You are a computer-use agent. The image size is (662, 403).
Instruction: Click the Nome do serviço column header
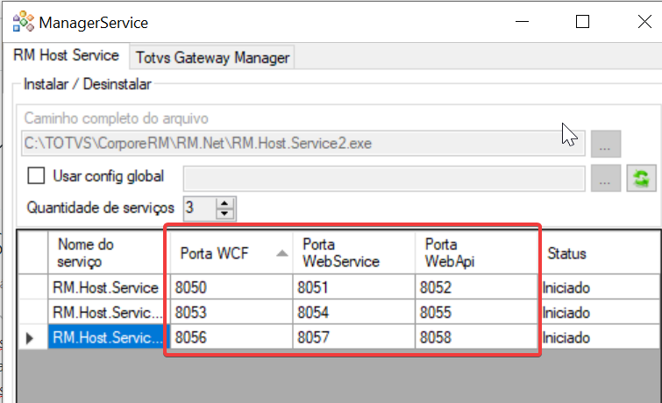109,253
